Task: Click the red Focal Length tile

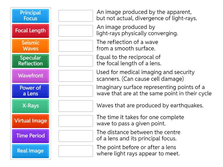Action: point(31,31)
